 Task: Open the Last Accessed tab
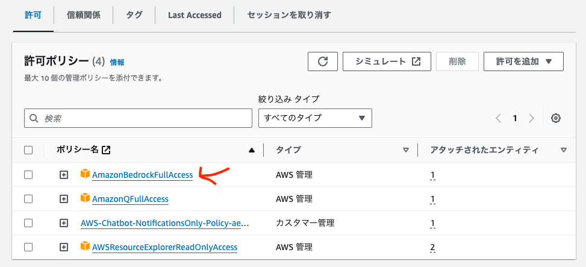(195, 15)
